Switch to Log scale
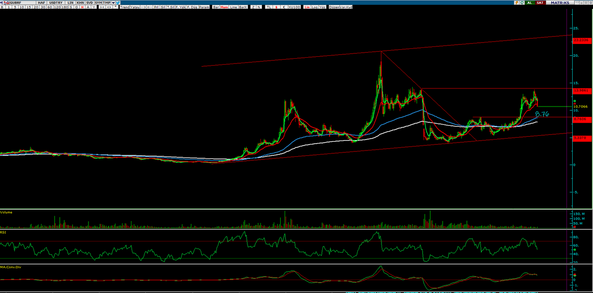Viewport: 593px width, 293px height. click(x=314, y=7)
